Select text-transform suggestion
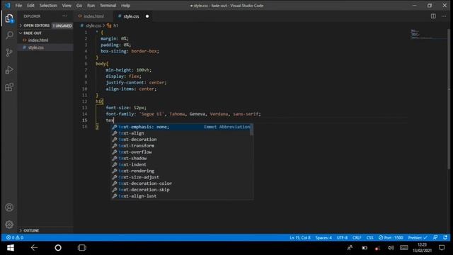453x255 pixels. point(182,146)
